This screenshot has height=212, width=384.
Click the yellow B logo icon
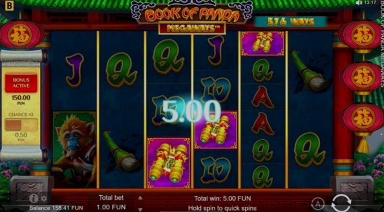pyautogui.click(x=9, y=6)
